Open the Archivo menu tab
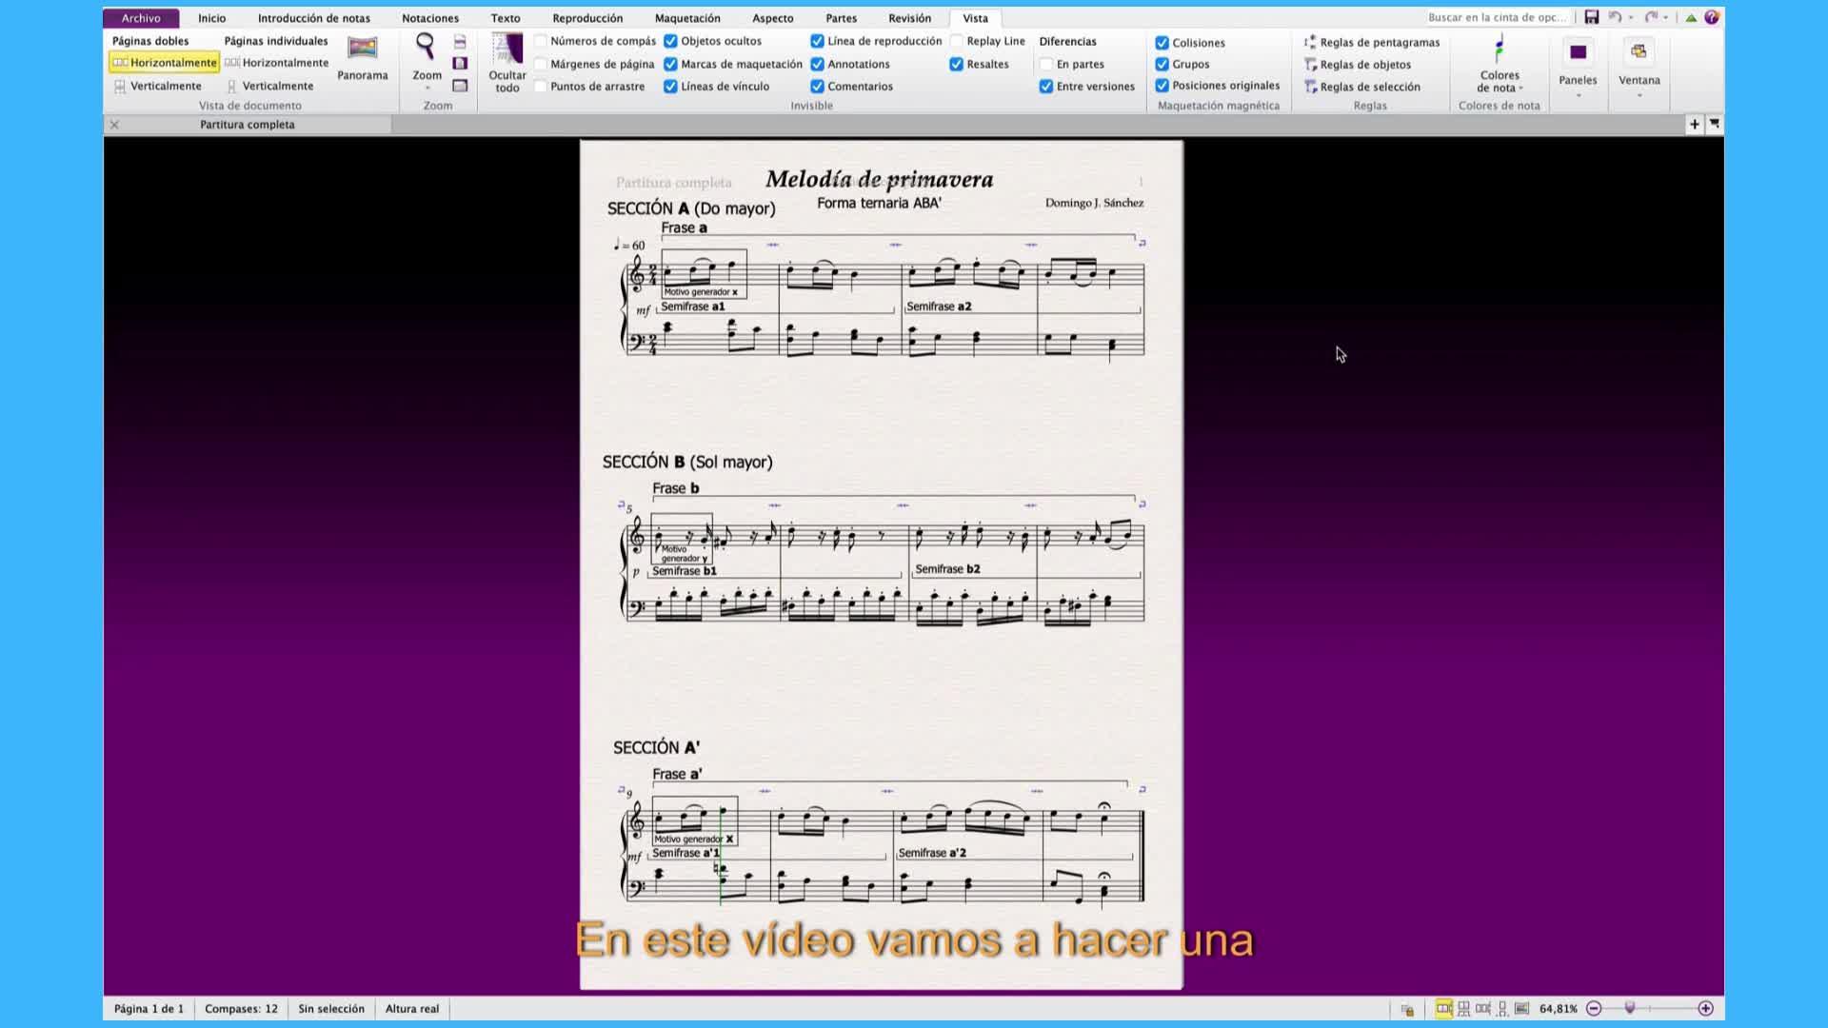Screen dimensions: 1828x1028 [141, 18]
